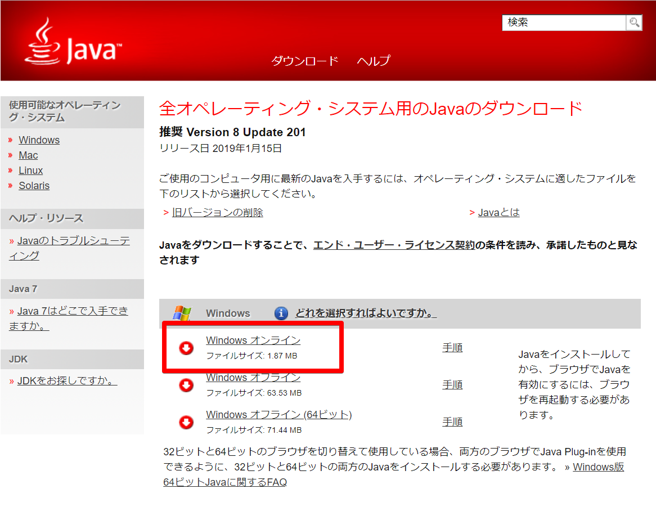Click the search magnifier icon
The height and width of the screenshot is (520, 656).
(633, 23)
